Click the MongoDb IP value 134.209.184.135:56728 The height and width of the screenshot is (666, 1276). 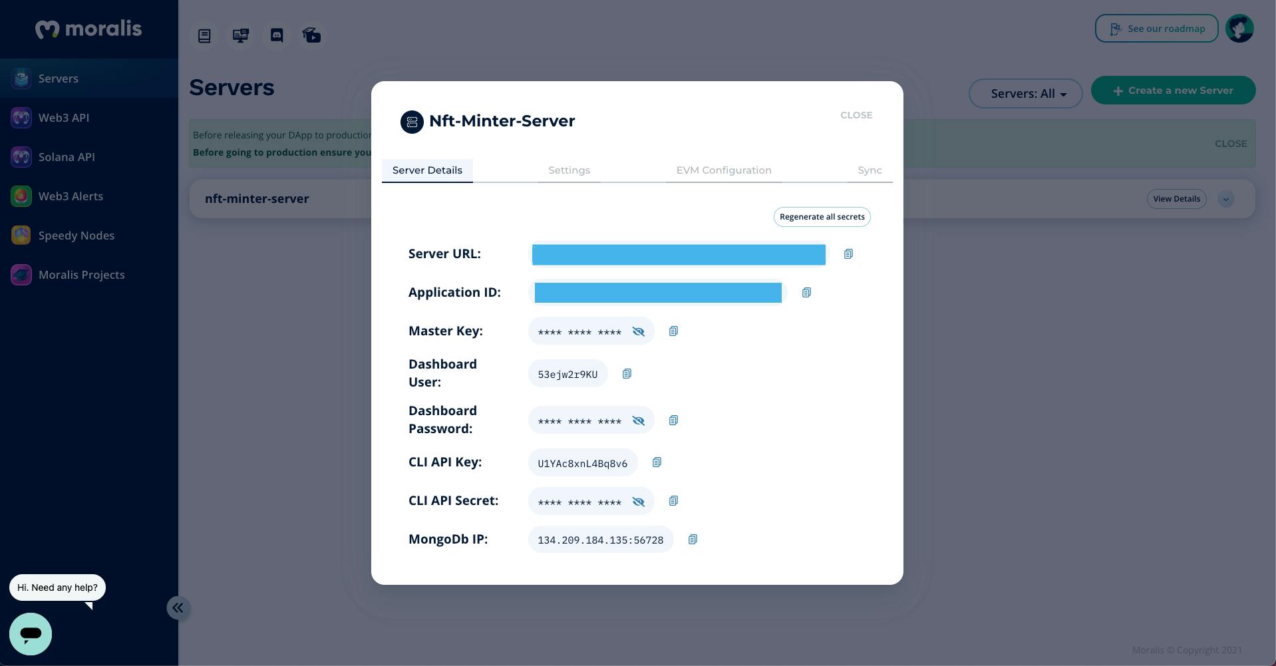(600, 540)
